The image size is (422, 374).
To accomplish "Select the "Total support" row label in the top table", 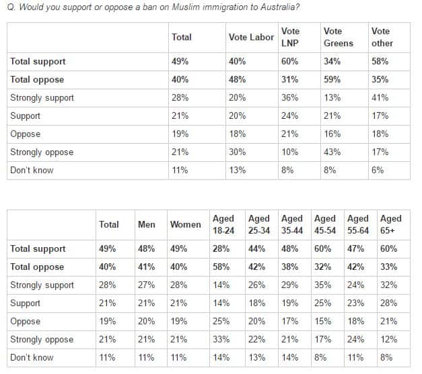I will coord(38,62).
